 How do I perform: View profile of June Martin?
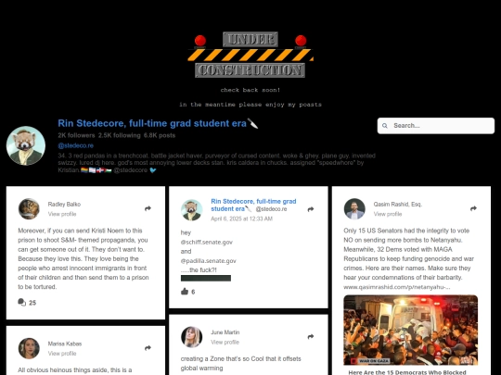[x=225, y=343]
